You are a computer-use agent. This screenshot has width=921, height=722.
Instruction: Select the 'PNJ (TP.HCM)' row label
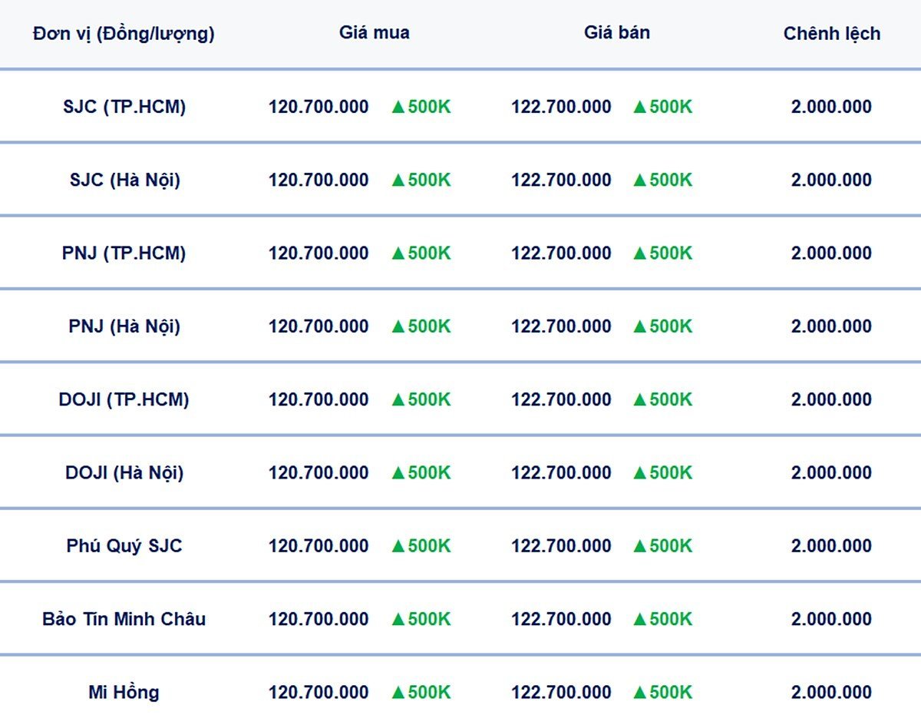124,253
